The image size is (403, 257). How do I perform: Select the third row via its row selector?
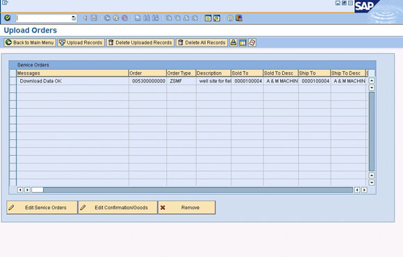[13, 96]
